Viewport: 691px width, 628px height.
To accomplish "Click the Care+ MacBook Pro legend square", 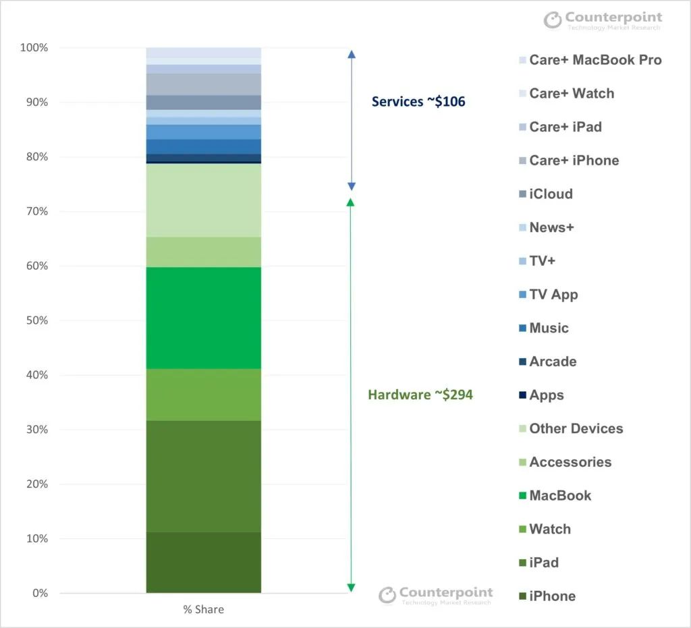I will tap(522, 60).
